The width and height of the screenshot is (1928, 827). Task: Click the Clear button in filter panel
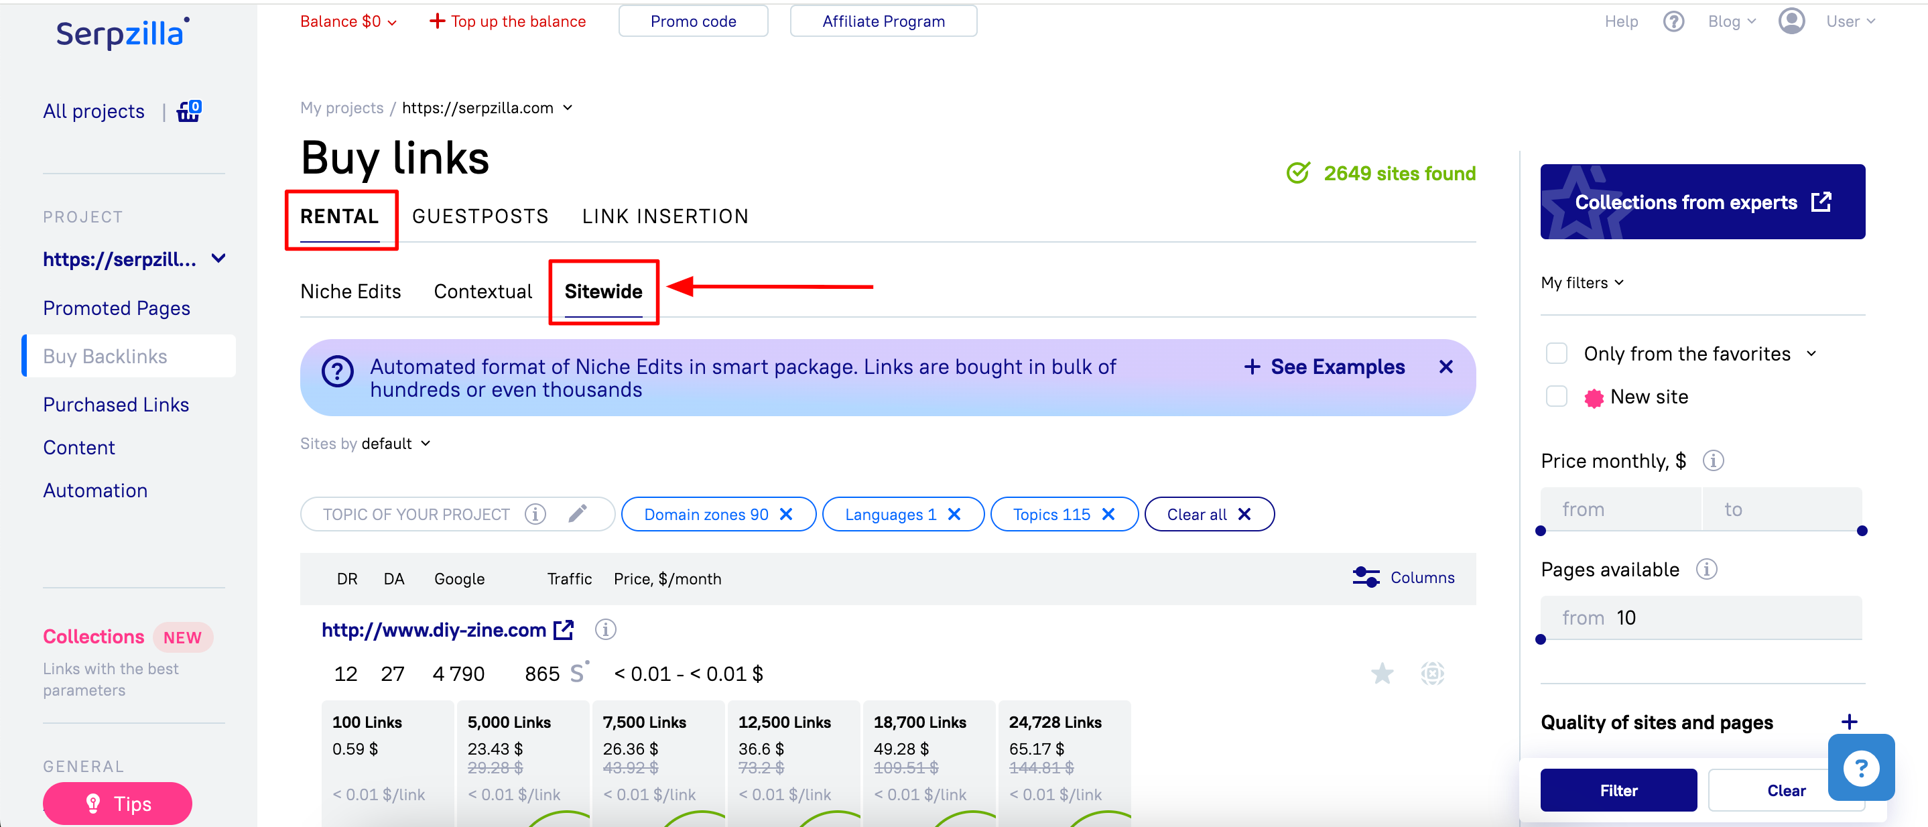pyautogui.click(x=1786, y=789)
